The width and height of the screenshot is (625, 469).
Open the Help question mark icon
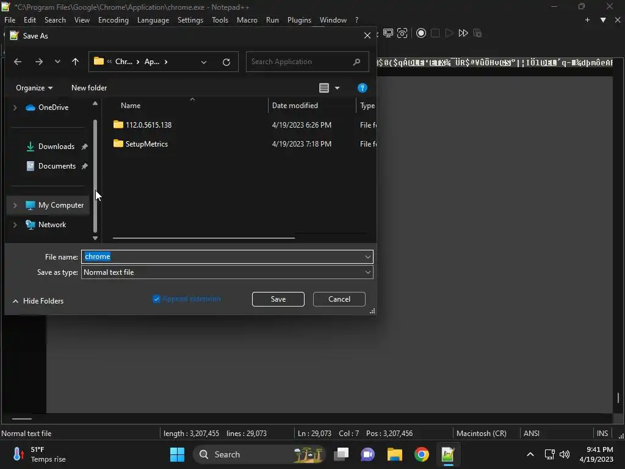coord(362,88)
